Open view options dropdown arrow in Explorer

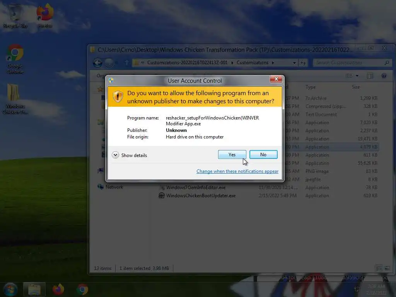click(x=357, y=75)
